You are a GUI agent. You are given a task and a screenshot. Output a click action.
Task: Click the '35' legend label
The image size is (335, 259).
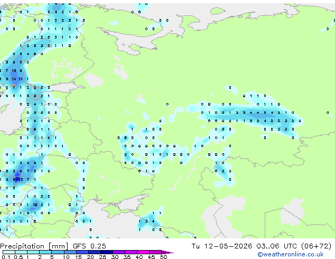pos(127,257)
